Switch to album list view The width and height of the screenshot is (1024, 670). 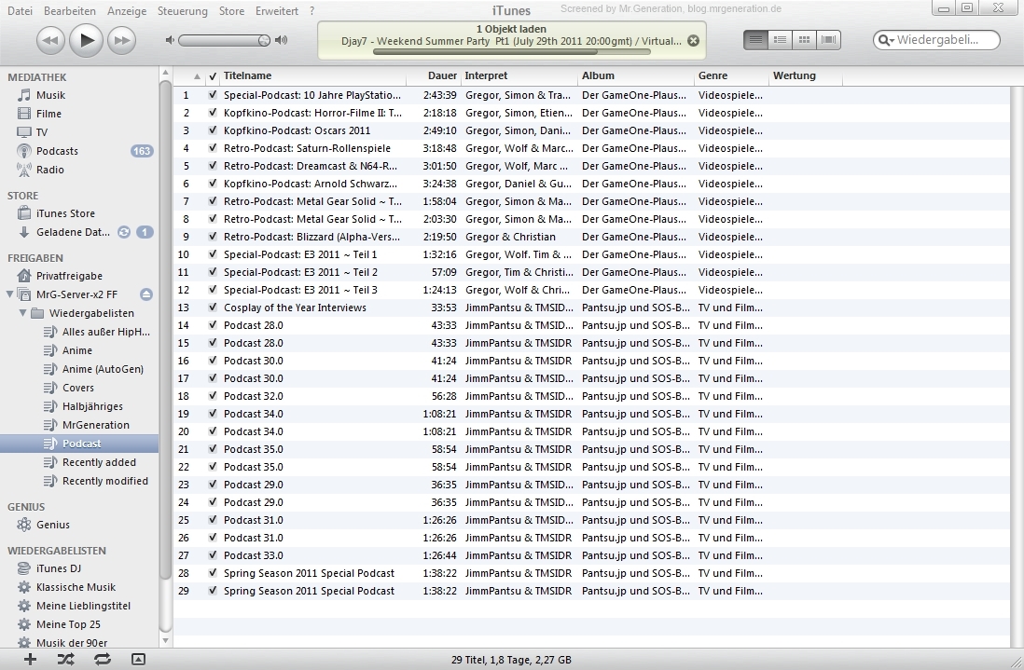click(780, 40)
